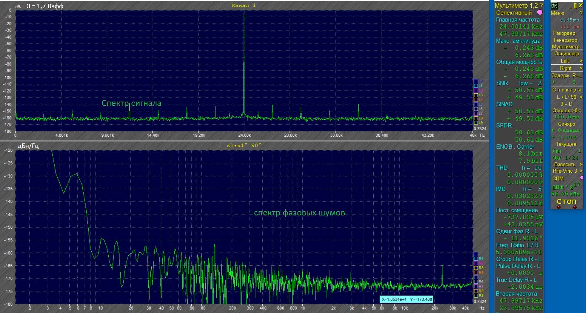Click the Синхро sync option

point(567,124)
